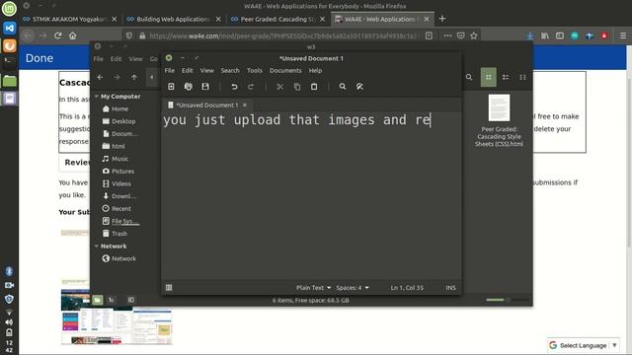This screenshot has width=632, height=355.
Task: Launch Visual Studio Code from panel
Action: 9,28
